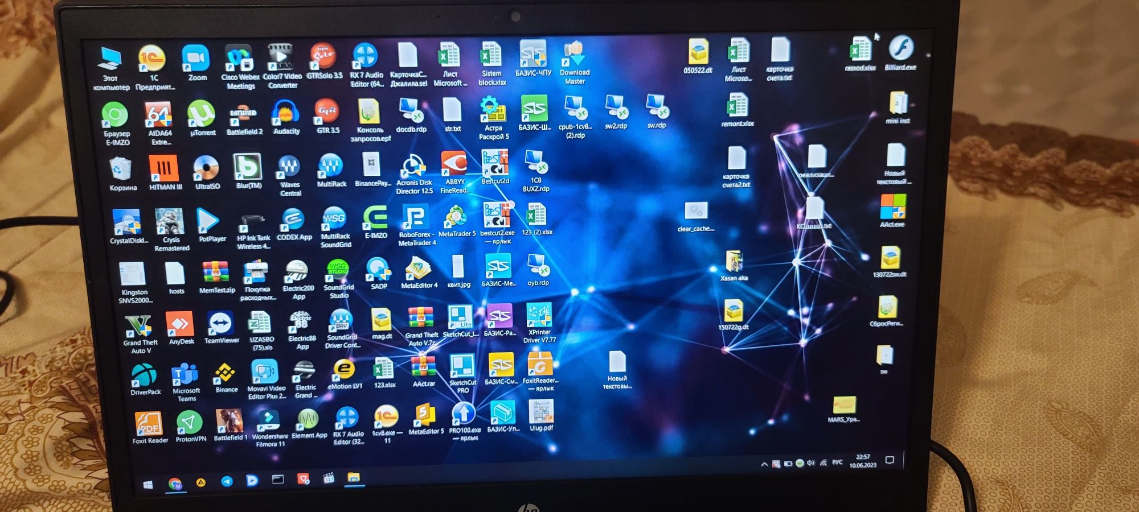Launch AAct.exe icon
The width and height of the screenshot is (1139, 512).
[892, 210]
